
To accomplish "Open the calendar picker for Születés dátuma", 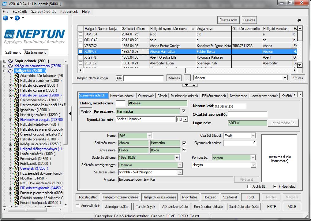I will pos(177,158).
